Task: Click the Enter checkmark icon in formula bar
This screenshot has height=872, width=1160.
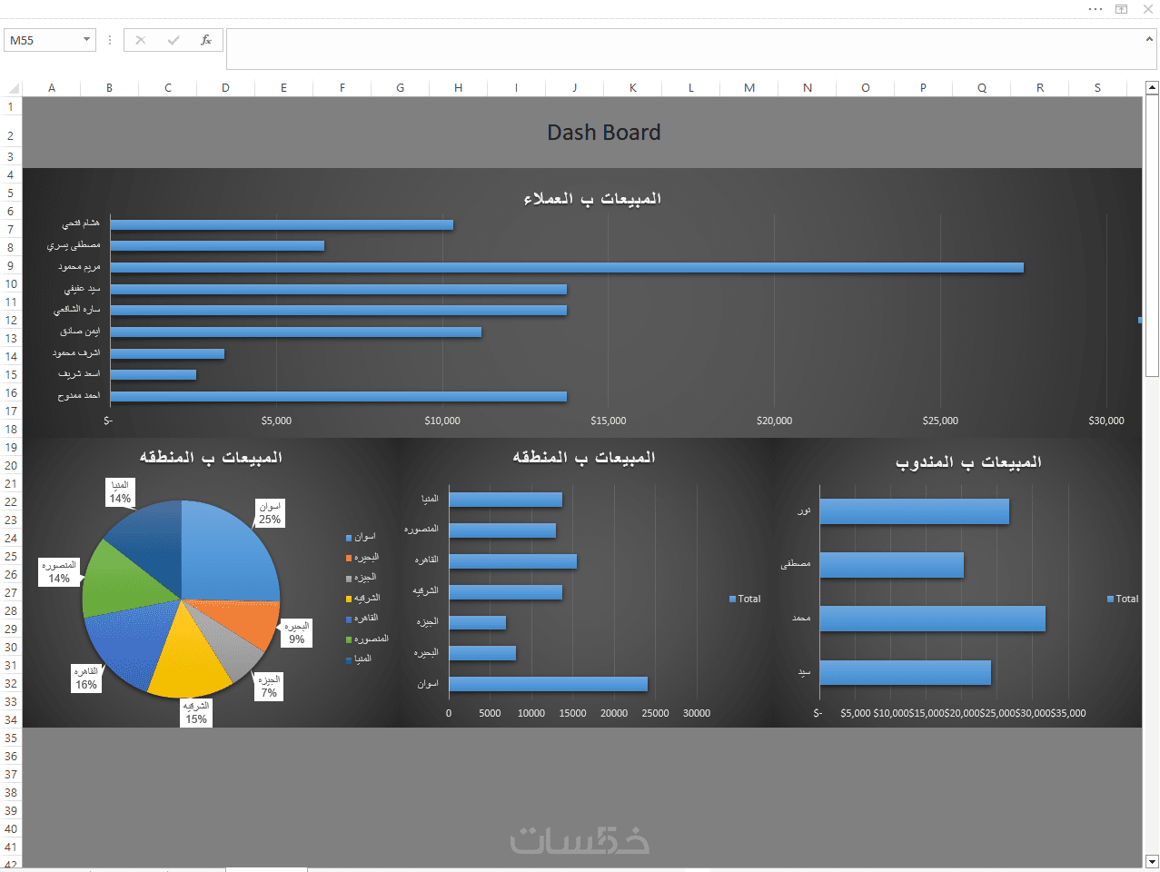Action: (x=174, y=40)
